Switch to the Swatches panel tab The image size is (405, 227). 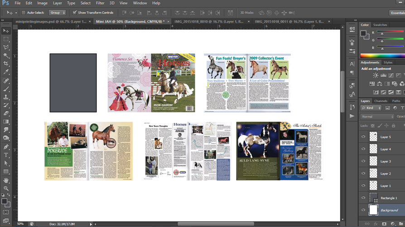click(x=380, y=25)
